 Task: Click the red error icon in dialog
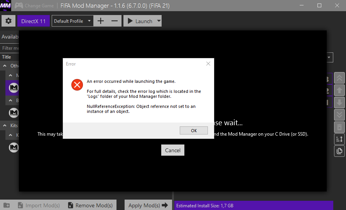click(x=77, y=85)
